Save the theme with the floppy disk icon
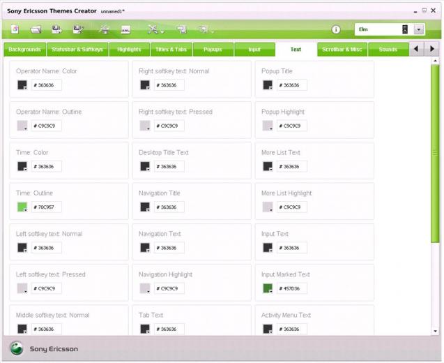This screenshot has height=363, width=444. (x=56, y=29)
